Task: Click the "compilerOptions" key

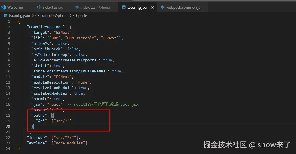Action: (46, 27)
